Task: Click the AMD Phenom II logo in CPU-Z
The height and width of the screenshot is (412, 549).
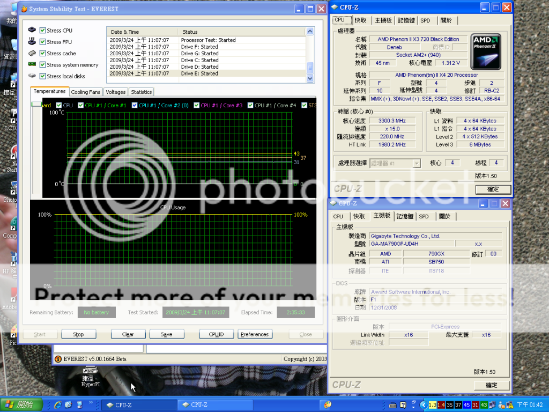Action: [486, 50]
